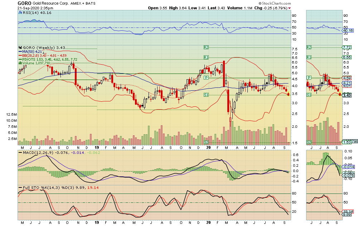This screenshot has width=358, height=226.
Task: Click the volume bars icon in the legend
Action: 20,63
